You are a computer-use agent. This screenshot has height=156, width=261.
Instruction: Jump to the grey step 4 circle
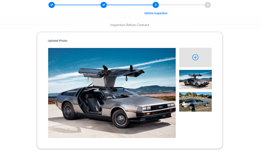click(208, 5)
